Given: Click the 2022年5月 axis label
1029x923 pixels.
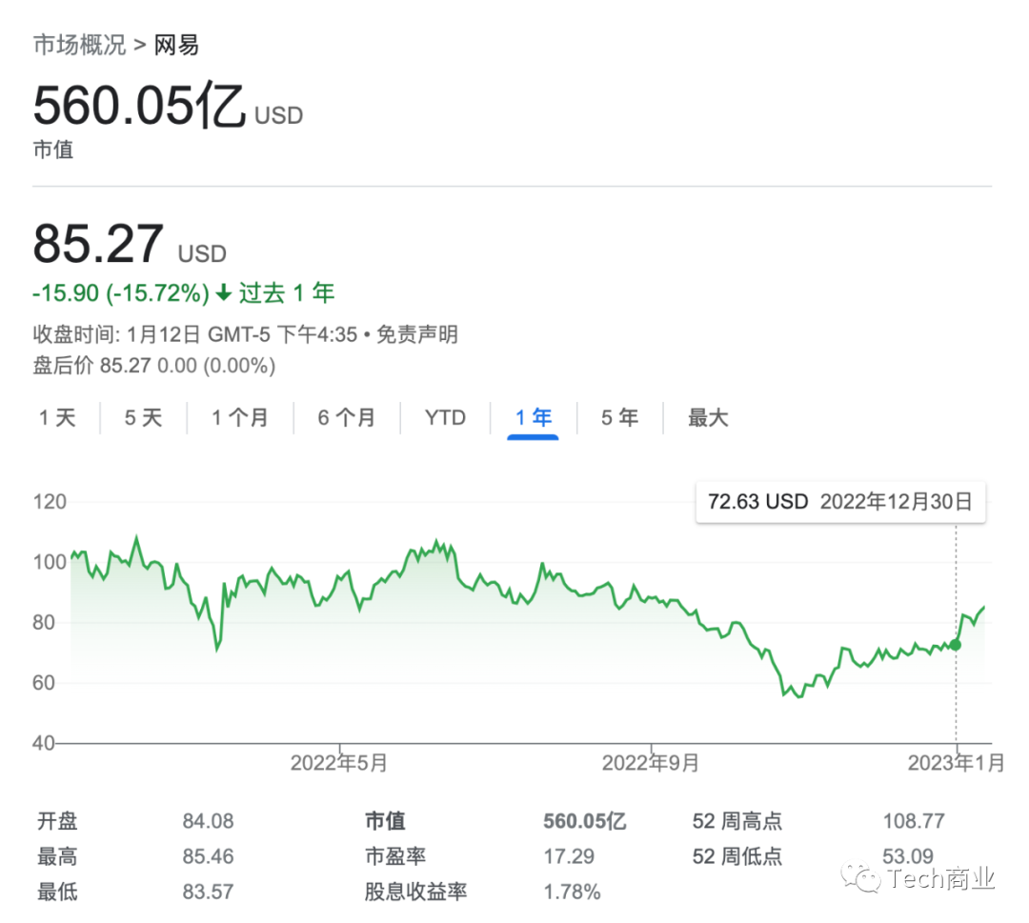Looking at the screenshot, I should [x=339, y=763].
